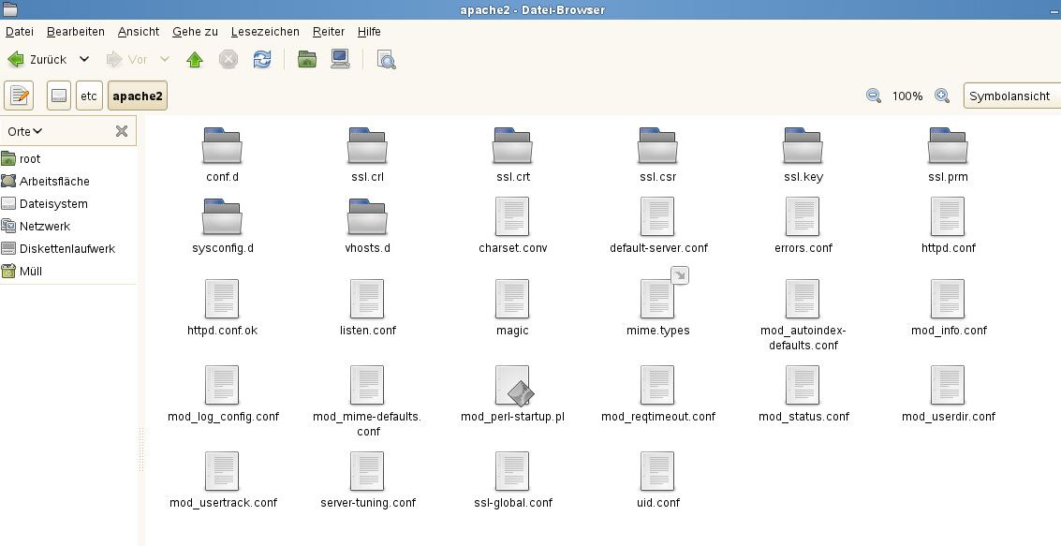The width and height of the screenshot is (1061, 546).
Task: Click the search files magnifier icon
Action: pyautogui.click(x=387, y=60)
